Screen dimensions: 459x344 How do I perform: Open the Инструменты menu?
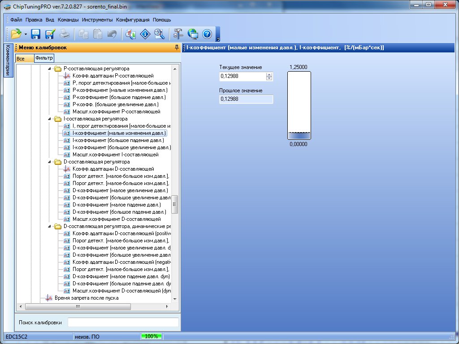click(x=97, y=20)
